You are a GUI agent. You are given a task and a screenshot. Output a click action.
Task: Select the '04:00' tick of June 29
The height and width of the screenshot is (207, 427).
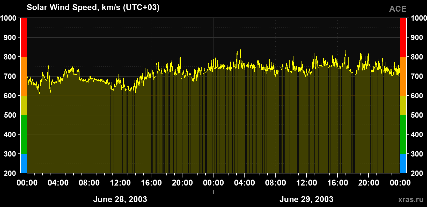point(244,183)
